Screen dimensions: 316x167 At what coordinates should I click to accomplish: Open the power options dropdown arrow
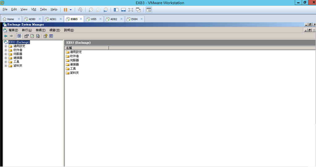coord(71,10)
